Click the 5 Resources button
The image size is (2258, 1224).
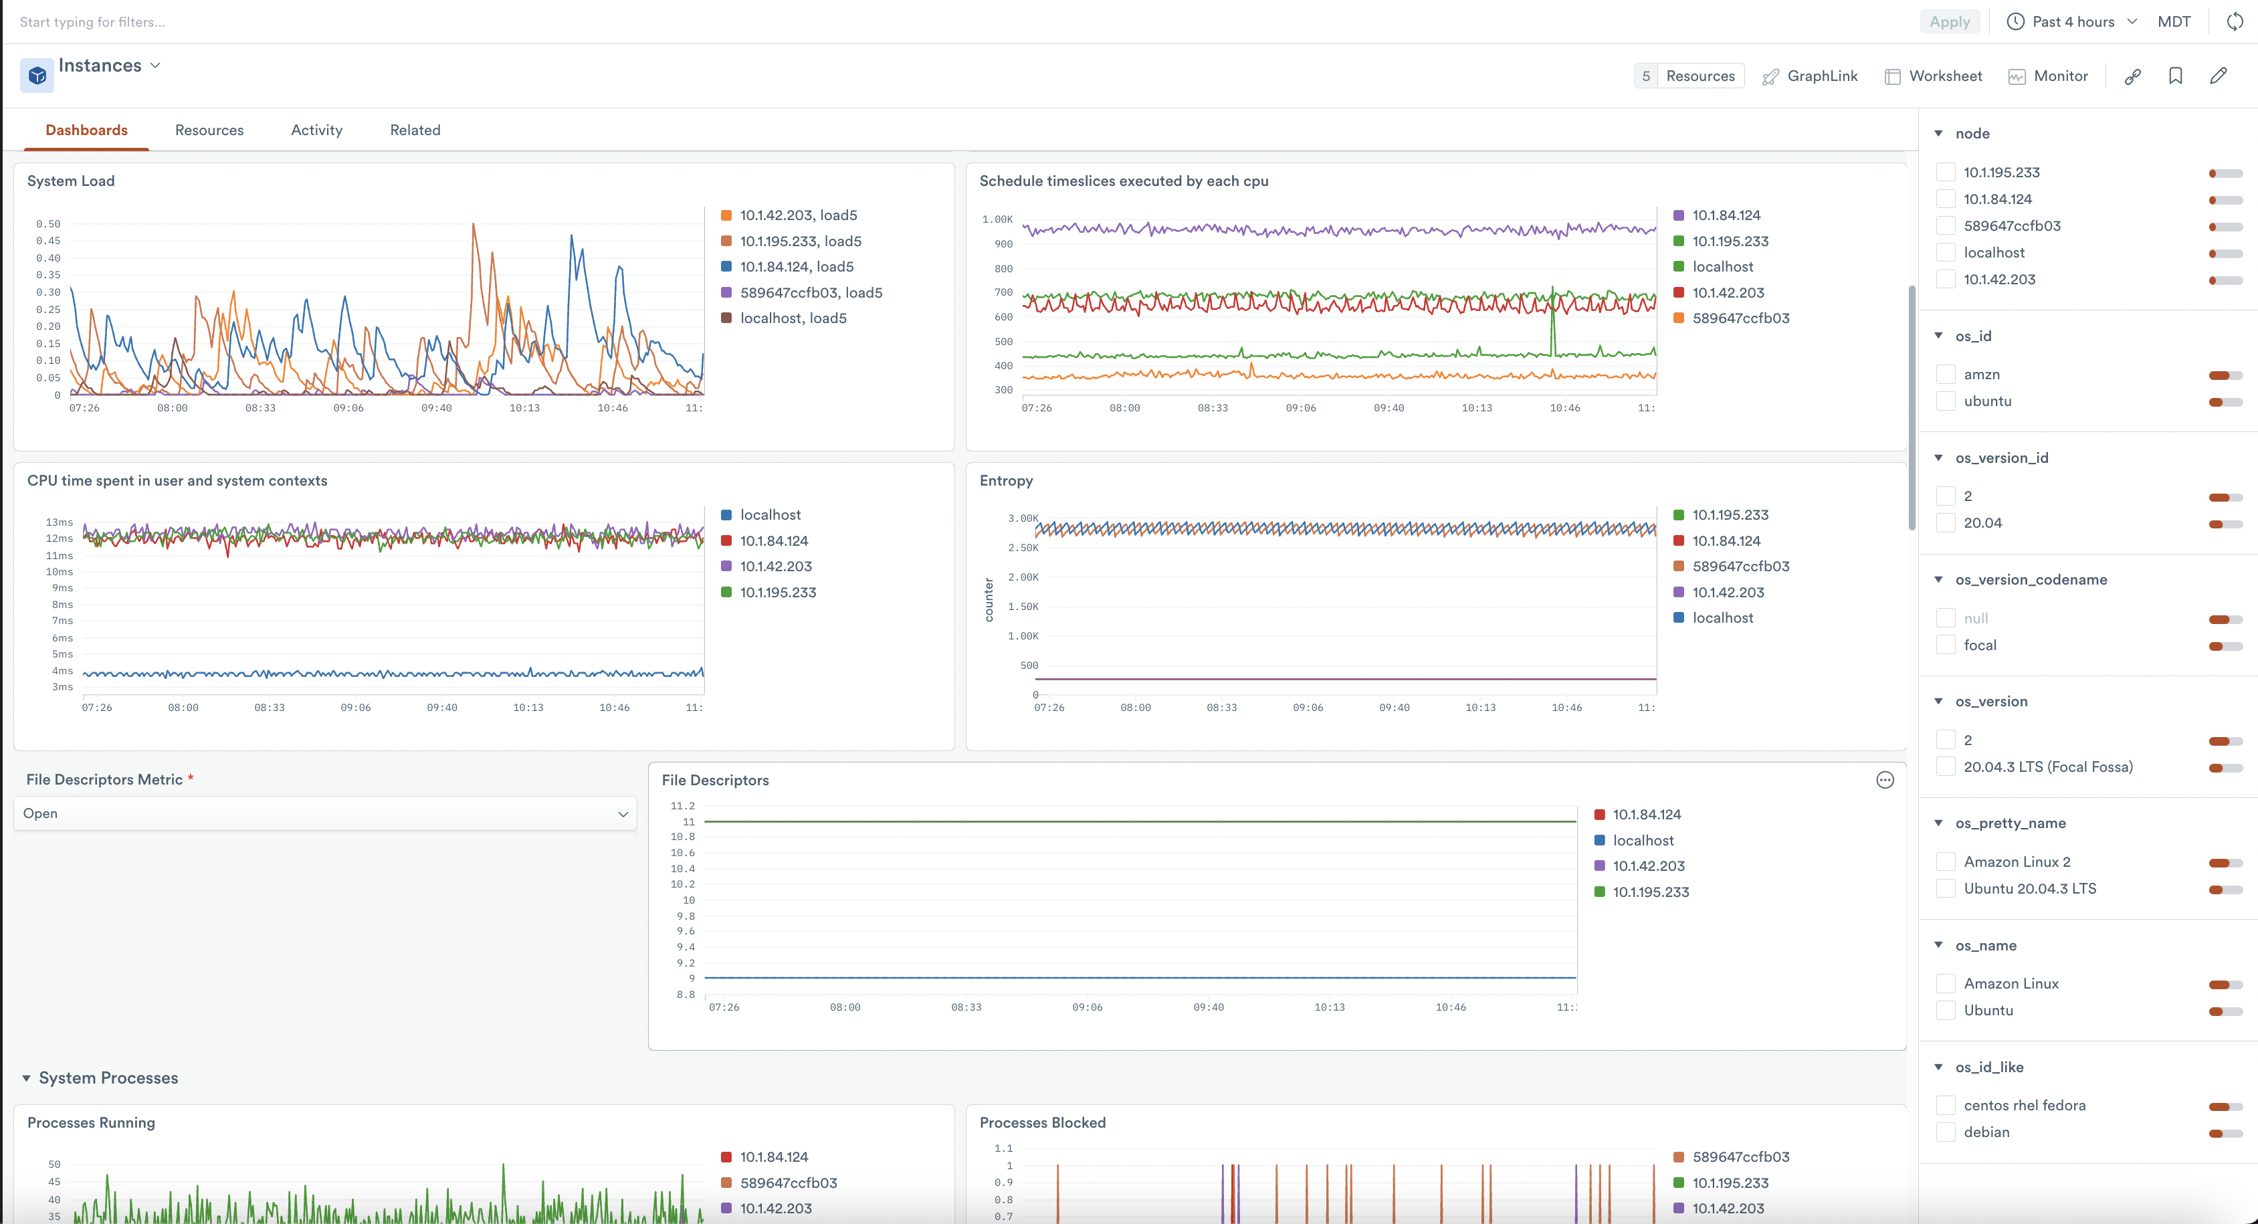[1689, 76]
